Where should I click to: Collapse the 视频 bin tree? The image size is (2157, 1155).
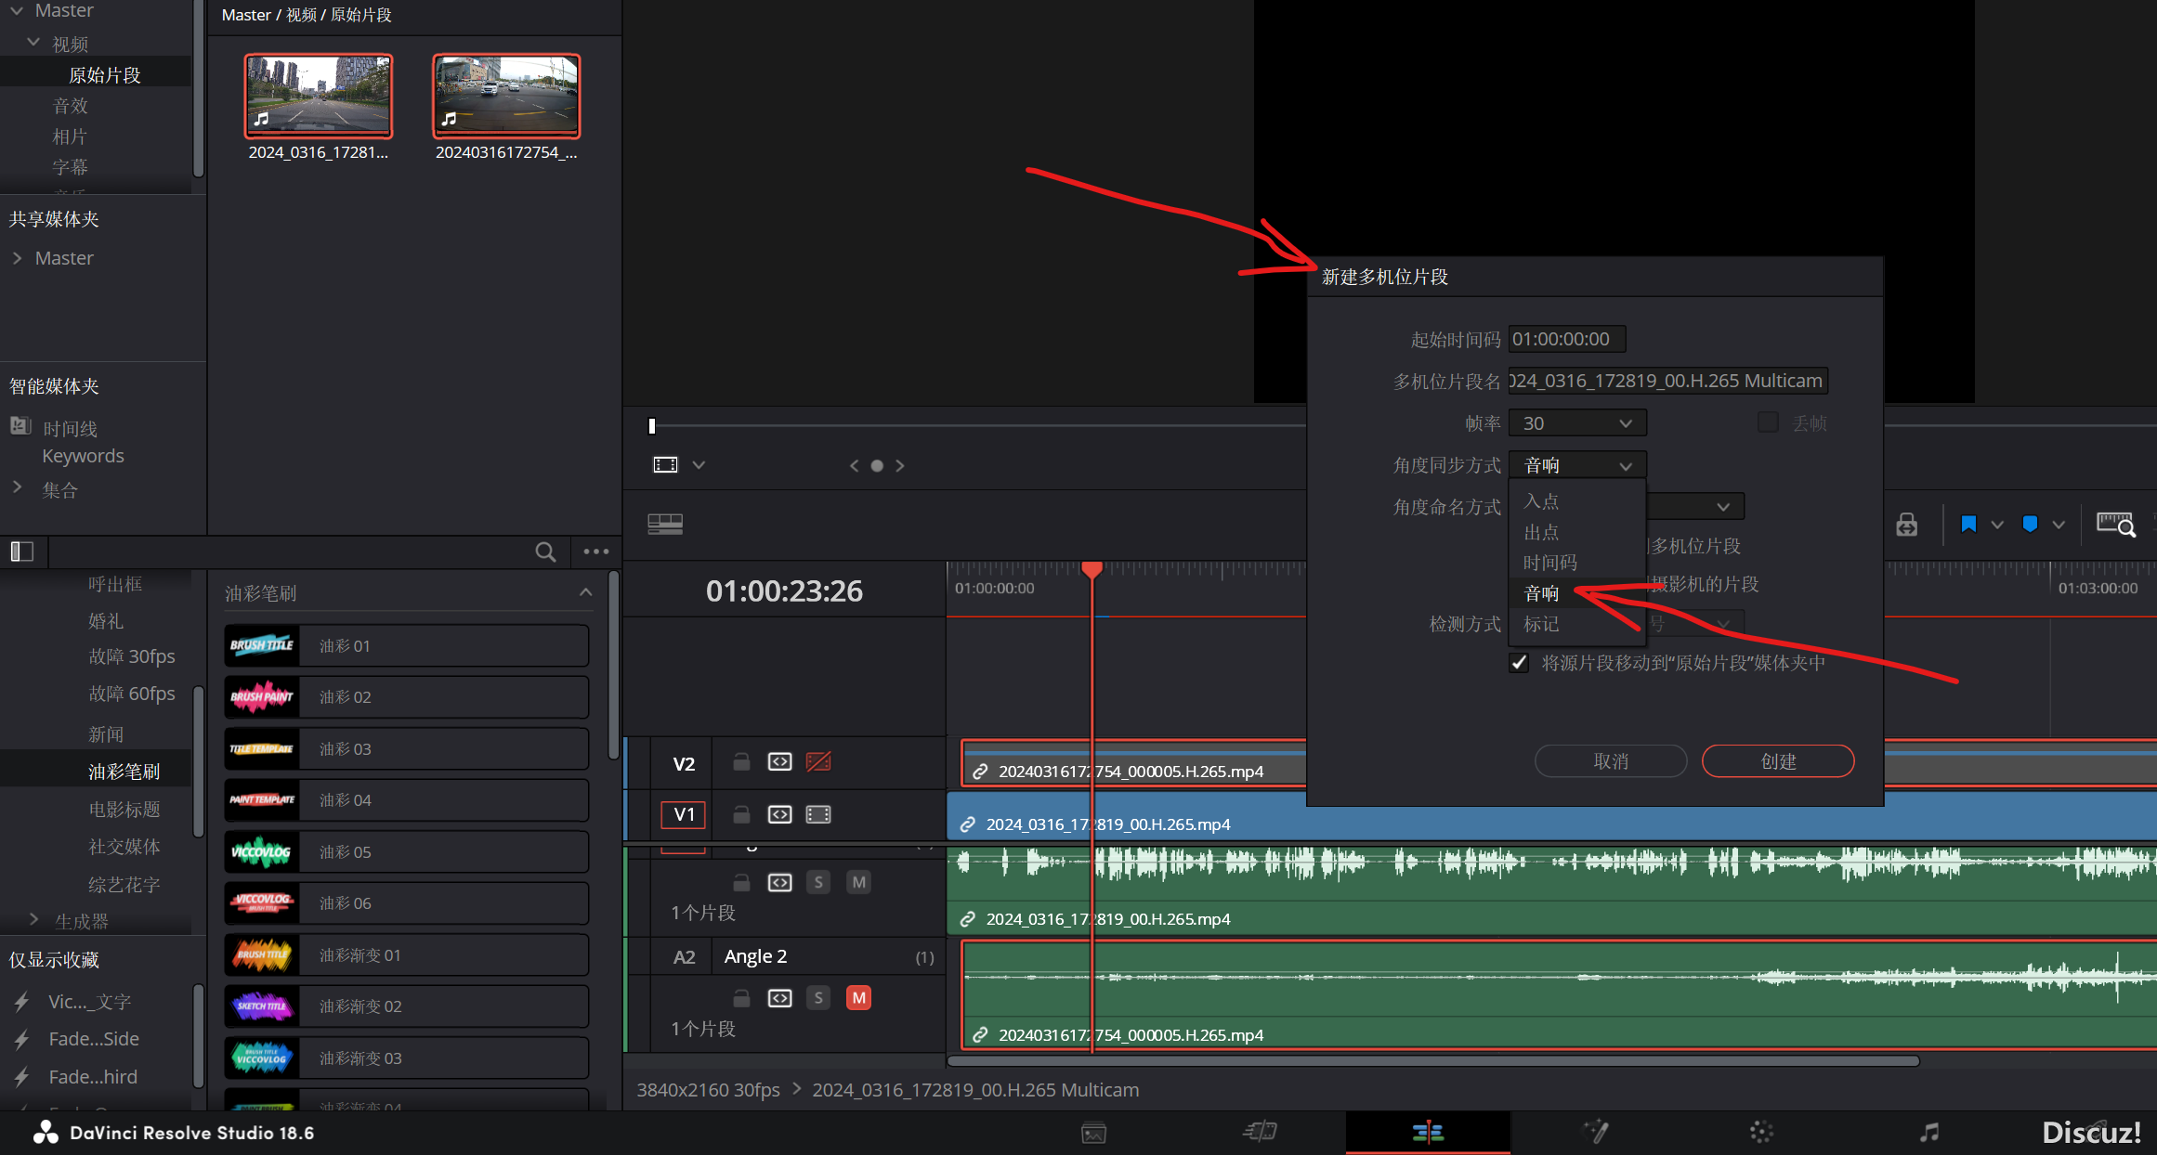(x=34, y=43)
